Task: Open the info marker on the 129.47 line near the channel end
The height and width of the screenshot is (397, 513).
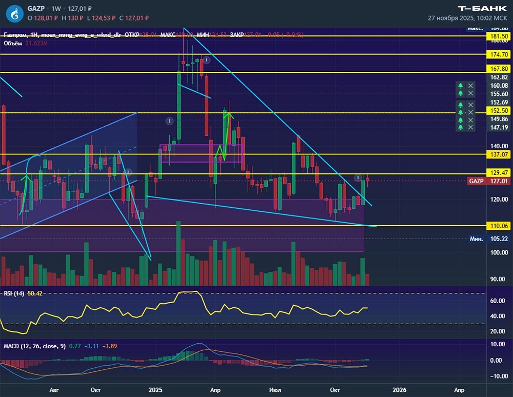Action: click(129, 172)
